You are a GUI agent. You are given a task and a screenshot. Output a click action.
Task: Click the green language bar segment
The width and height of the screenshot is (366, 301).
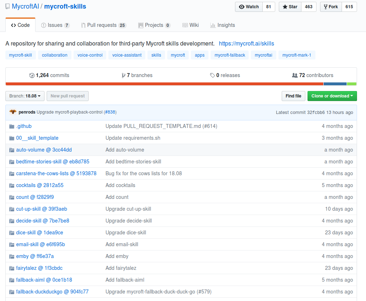(x=352, y=84)
